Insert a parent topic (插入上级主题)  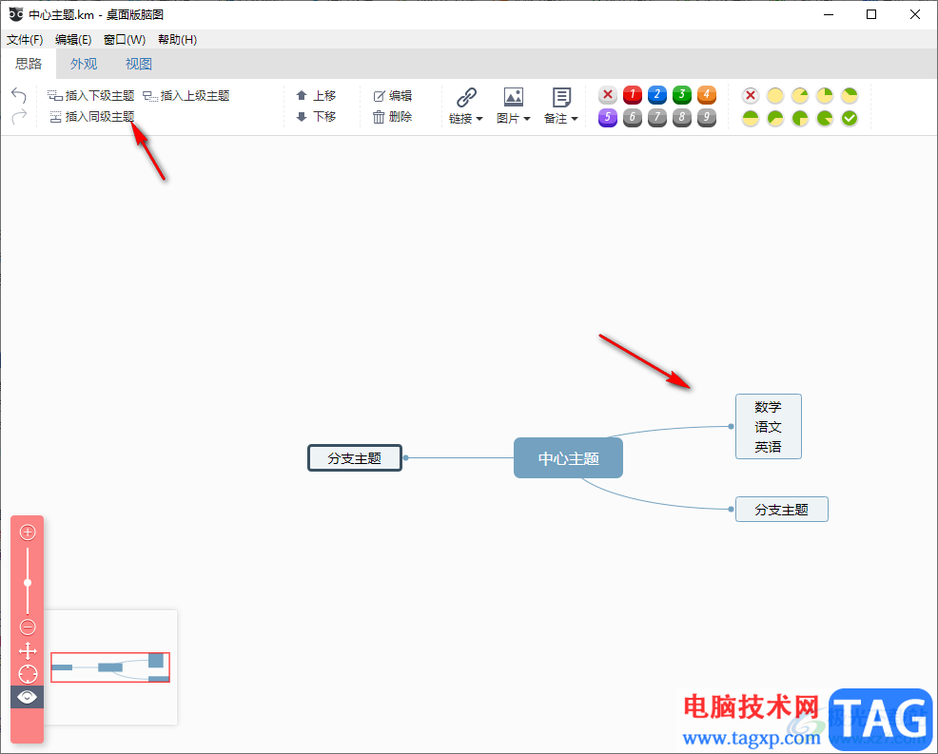(186, 96)
